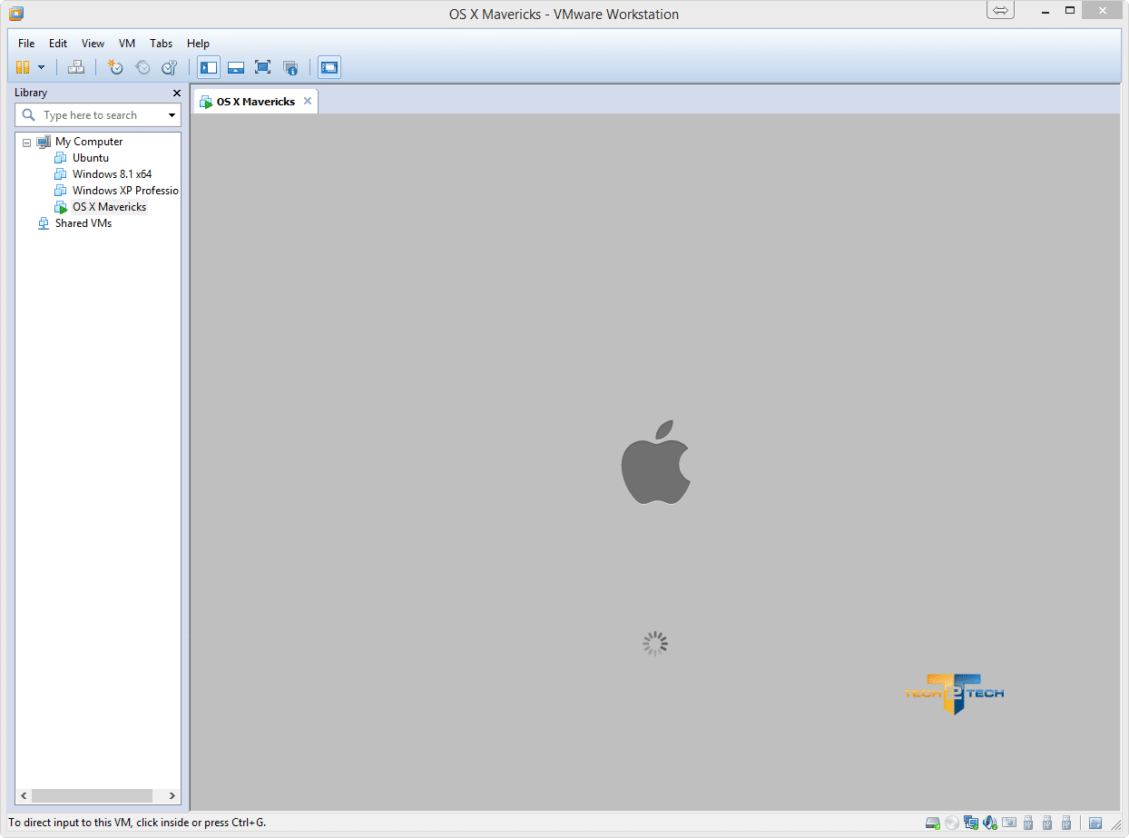Select the Windows XP Professional VM
1129x838 pixels.
[125, 191]
